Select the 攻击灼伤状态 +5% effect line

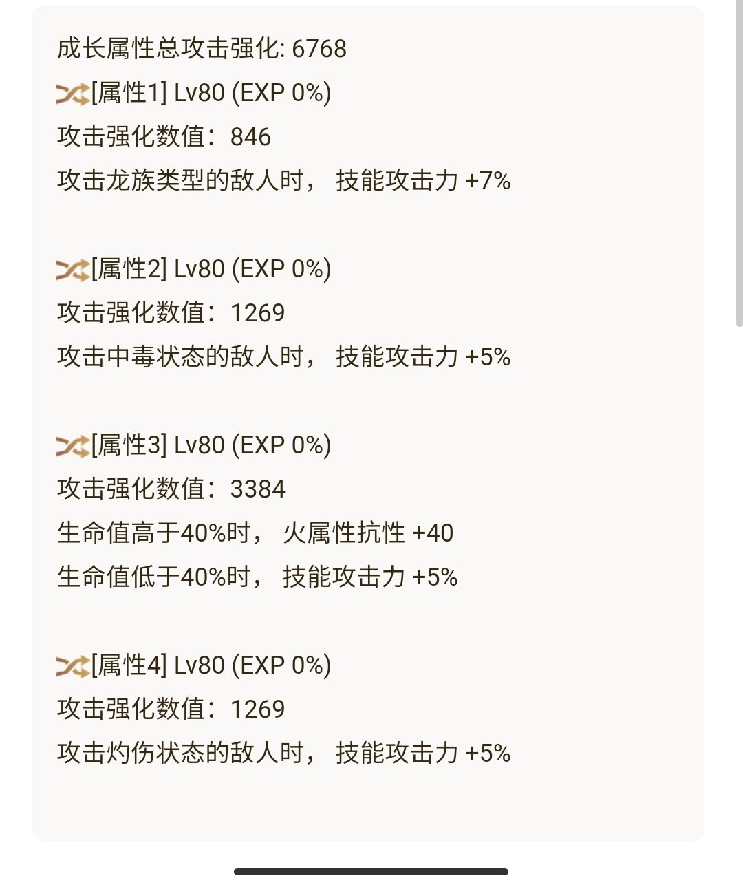(283, 754)
